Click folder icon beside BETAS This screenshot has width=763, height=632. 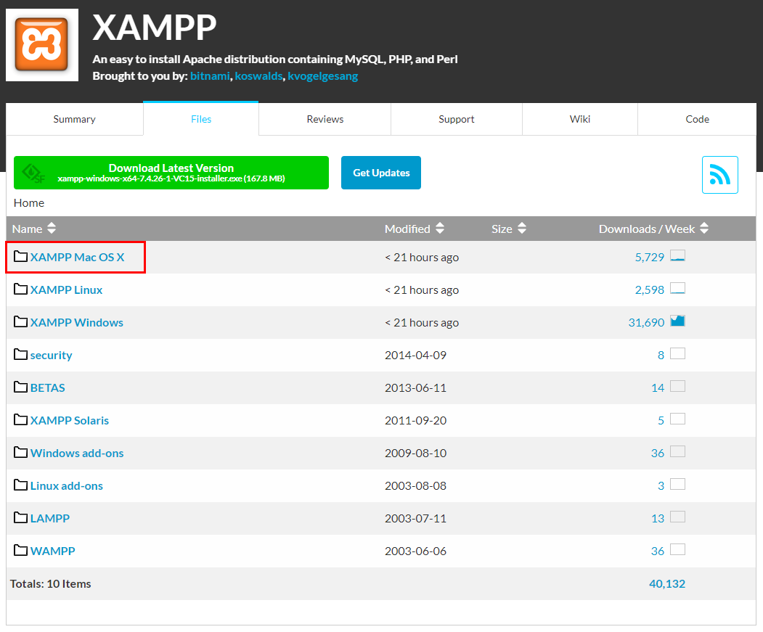click(20, 387)
